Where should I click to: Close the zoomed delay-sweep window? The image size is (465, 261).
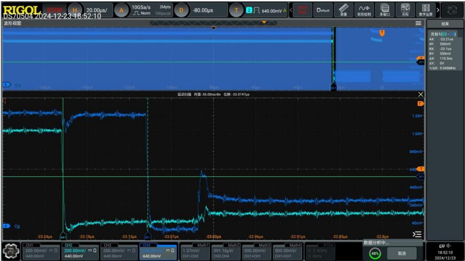click(x=421, y=94)
